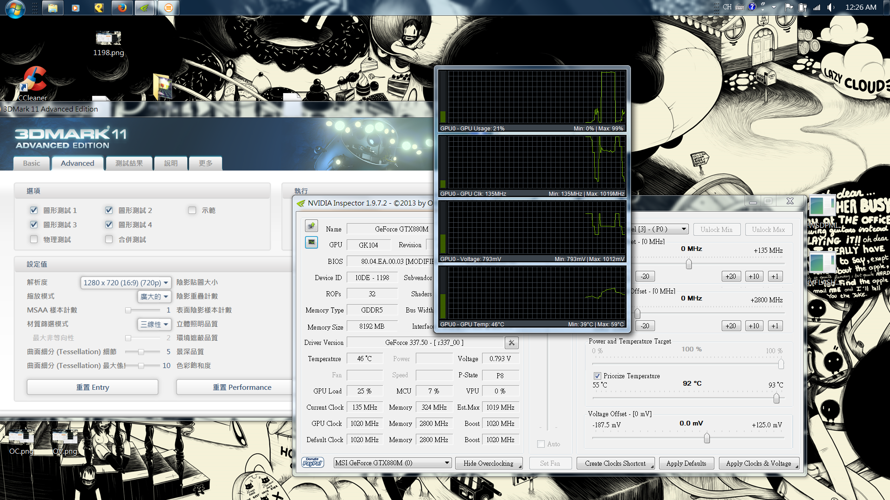Open the 說明 tab
Image resolution: width=890 pixels, height=500 pixels.
coord(171,163)
